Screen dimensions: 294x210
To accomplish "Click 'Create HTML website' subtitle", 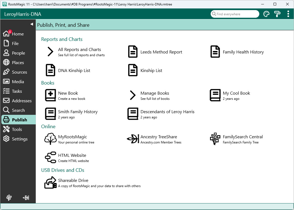I will coord(73,161).
